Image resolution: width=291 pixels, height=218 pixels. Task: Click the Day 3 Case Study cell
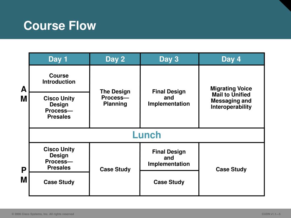pyautogui.click(x=169, y=183)
